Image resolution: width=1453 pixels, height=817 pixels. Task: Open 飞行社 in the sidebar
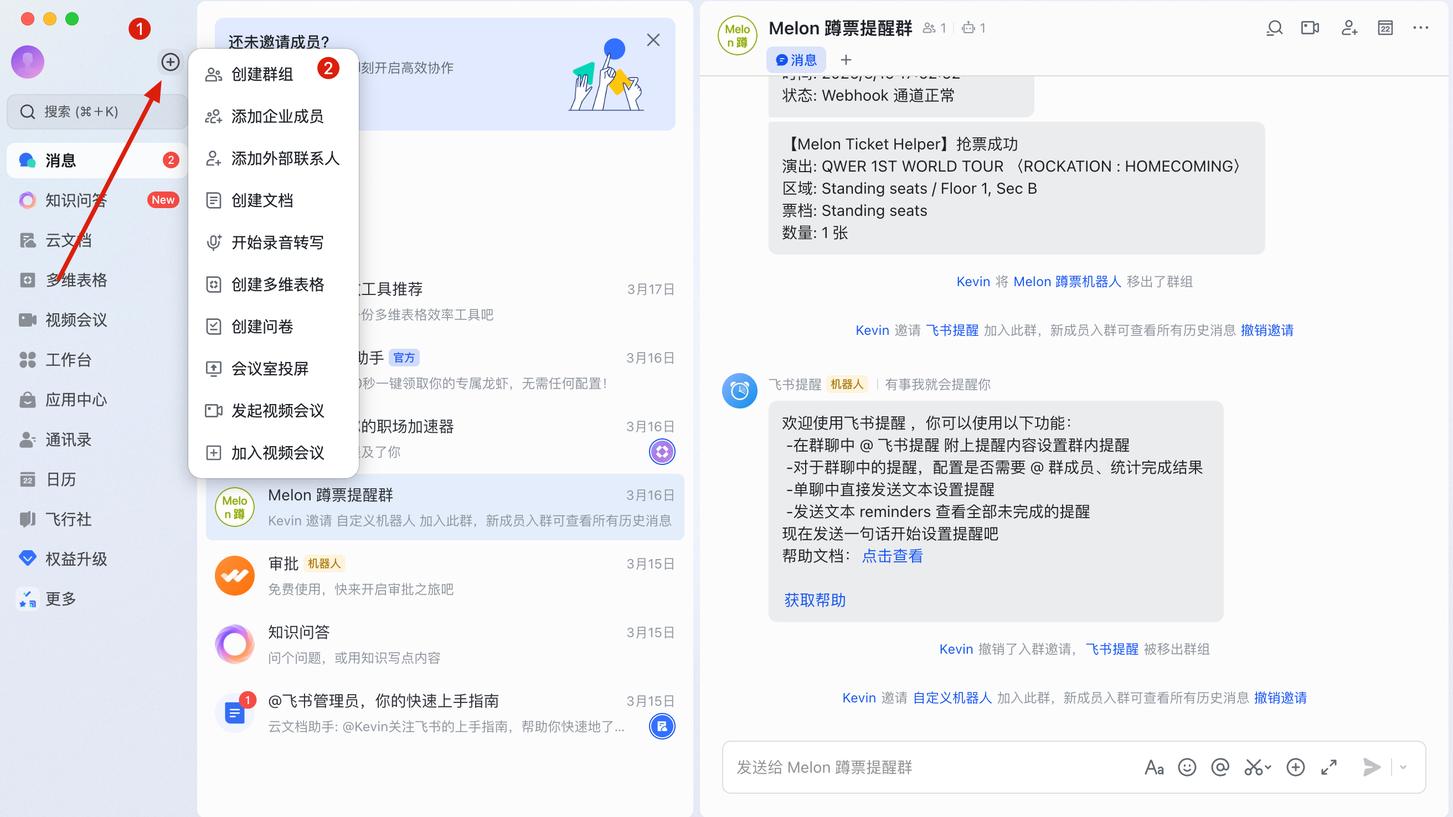97,519
